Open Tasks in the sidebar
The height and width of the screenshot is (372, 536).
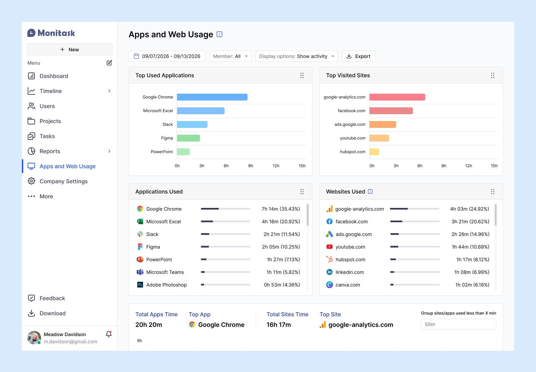tap(70, 136)
